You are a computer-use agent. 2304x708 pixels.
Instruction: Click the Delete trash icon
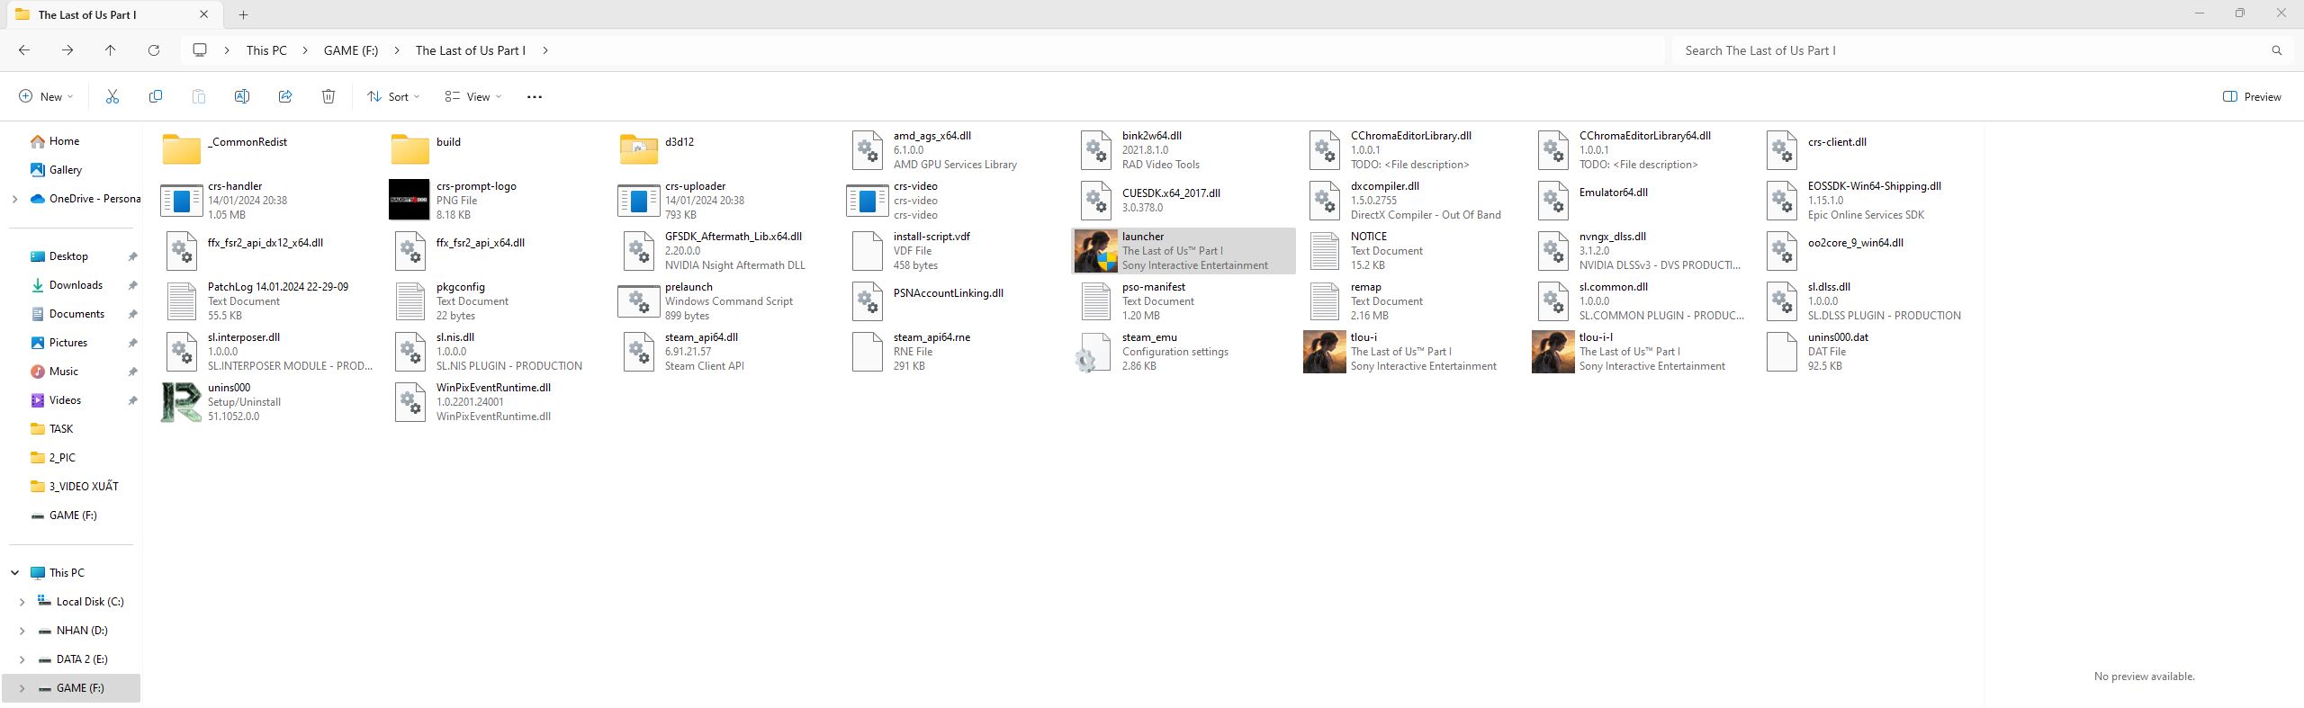[328, 96]
